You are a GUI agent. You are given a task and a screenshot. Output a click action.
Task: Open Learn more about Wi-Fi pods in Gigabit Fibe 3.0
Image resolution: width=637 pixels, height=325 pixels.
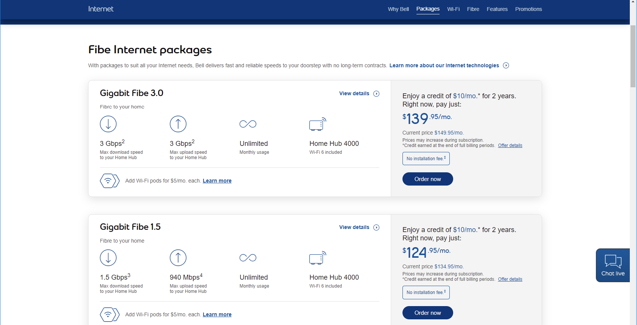(x=217, y=181)
